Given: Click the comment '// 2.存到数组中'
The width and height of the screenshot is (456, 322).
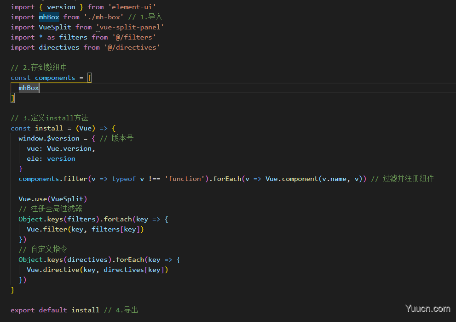Looking at the screenshot, I should (39, 68).
